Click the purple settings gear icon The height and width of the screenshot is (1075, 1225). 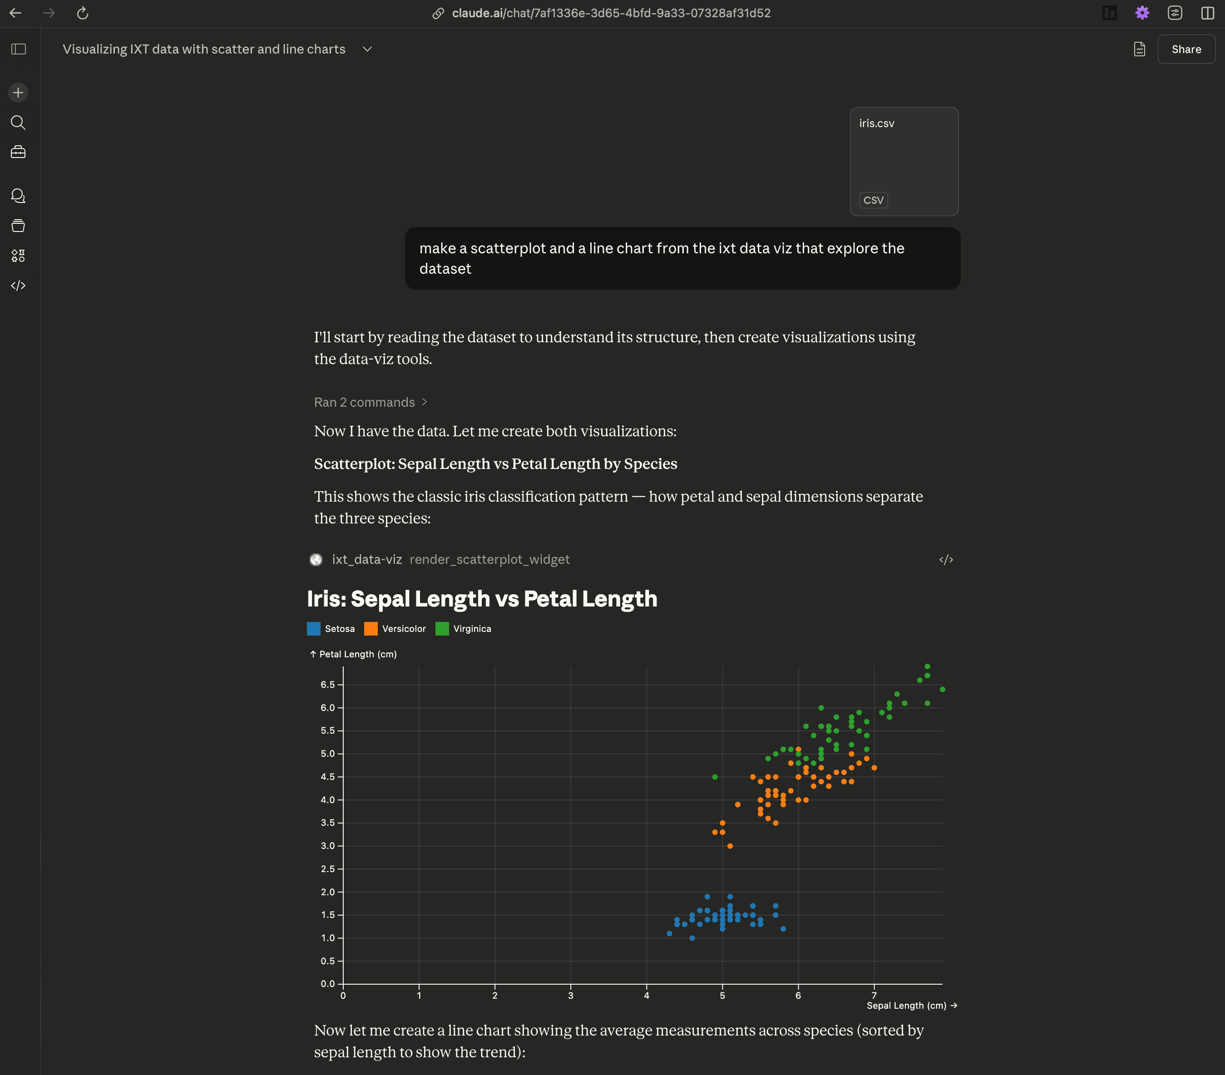(1142, 13)
